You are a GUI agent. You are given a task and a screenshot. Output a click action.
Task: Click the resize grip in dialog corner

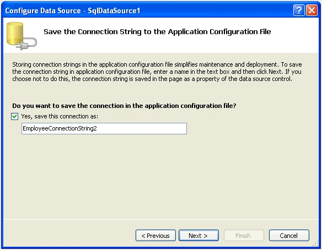coord(315,244)
